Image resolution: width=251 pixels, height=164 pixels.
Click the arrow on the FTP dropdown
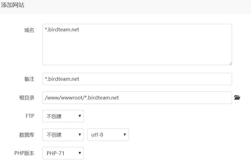point(80,116)
